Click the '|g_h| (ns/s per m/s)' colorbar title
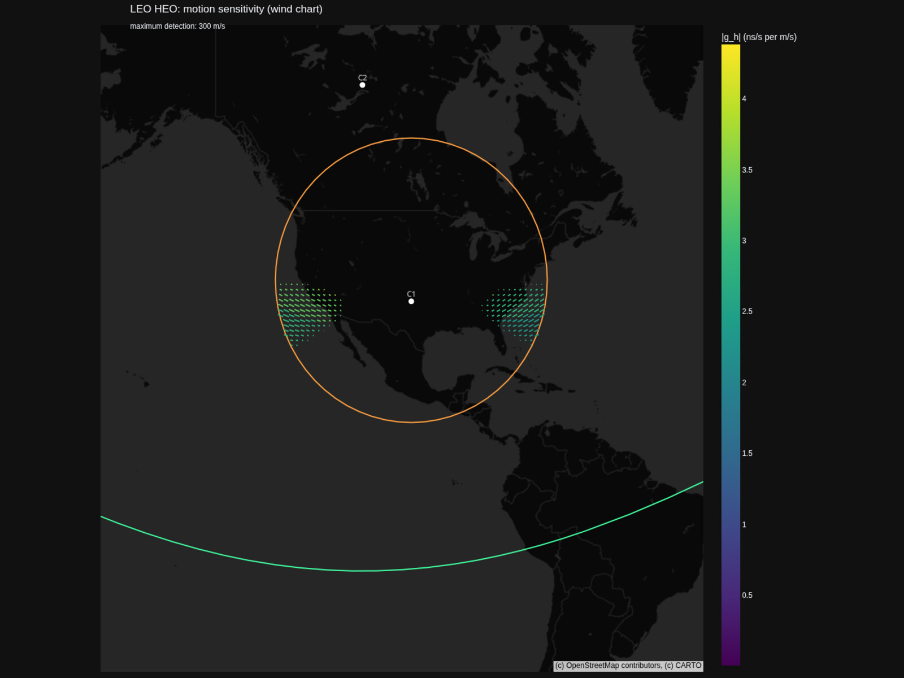This screenshot has width=904, height=678. pyautogui.click(x=759, y=37)
